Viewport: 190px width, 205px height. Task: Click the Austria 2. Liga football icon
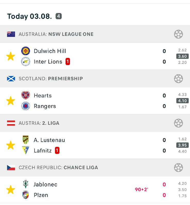[x=178, y=123]
